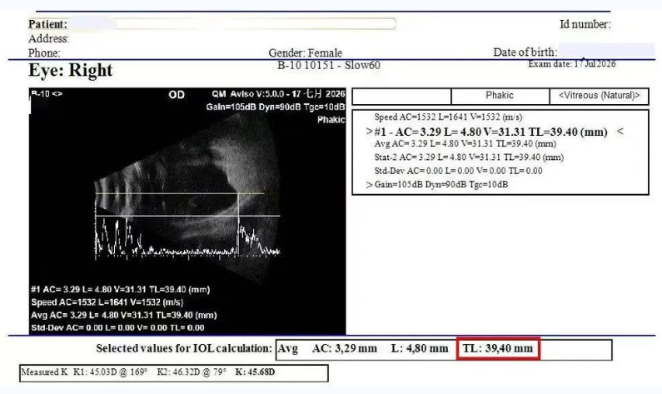Click the Selected values for IOL calculation label

[x=184, y=349]
